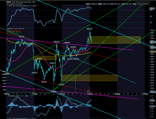This screenshot has height=119, width=156.
Task: Click the Open 1659.92 header value
Action: 91,4
